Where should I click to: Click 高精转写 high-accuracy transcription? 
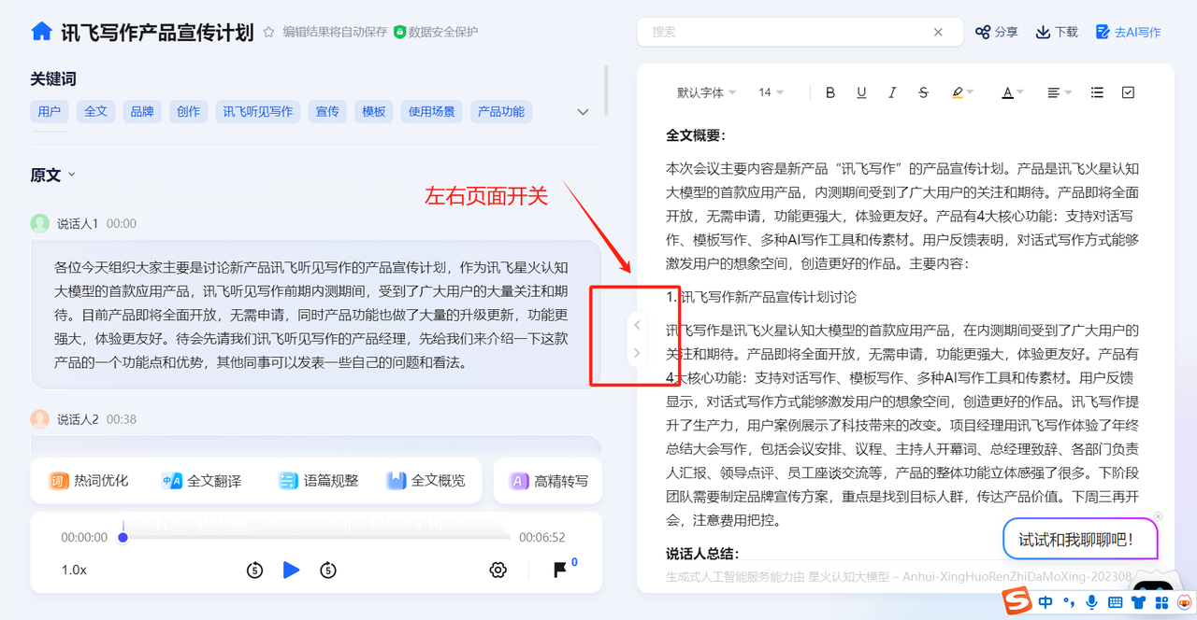click(x=549, y=481)
